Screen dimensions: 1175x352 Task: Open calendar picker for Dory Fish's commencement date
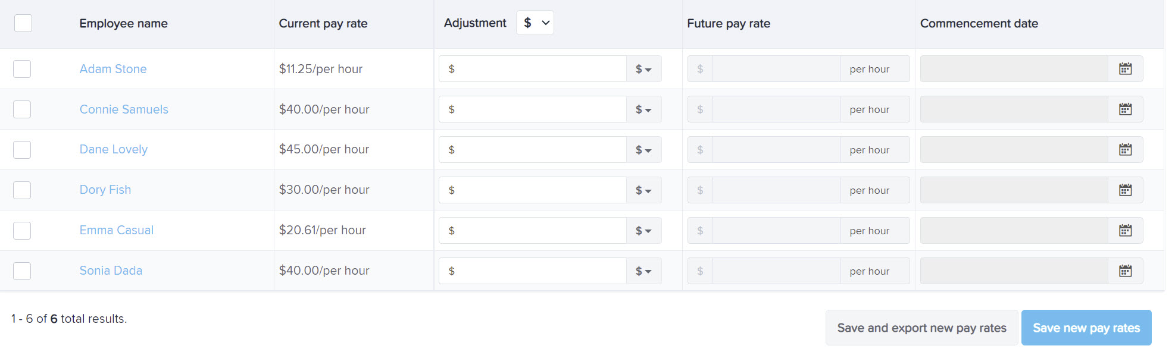point(1125,190)
